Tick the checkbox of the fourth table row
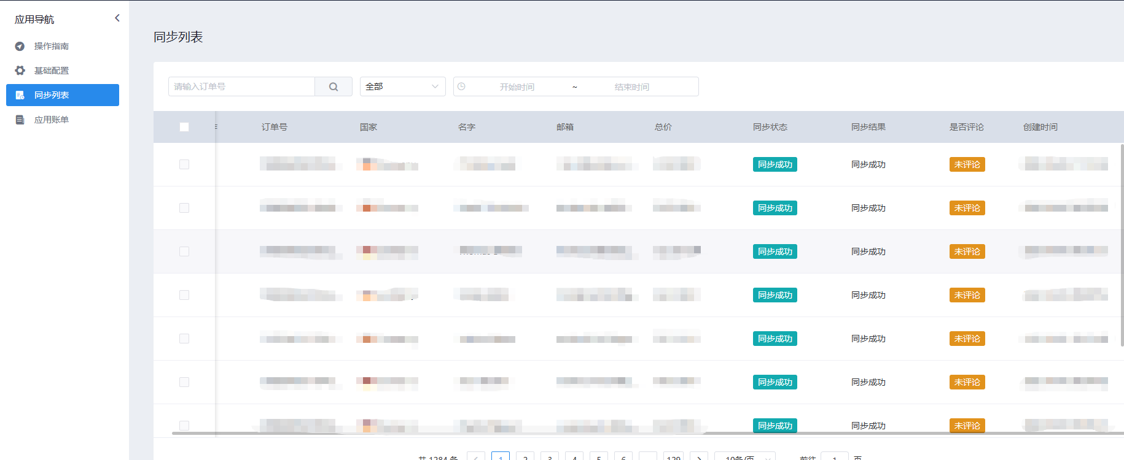This screenshot has width=1124, height=460. (x=184, y=295)
